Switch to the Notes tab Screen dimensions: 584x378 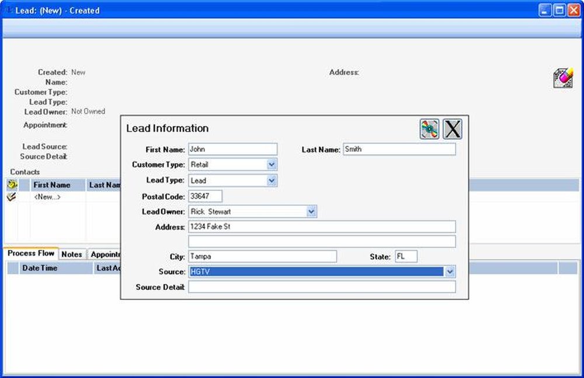[72, 254]
